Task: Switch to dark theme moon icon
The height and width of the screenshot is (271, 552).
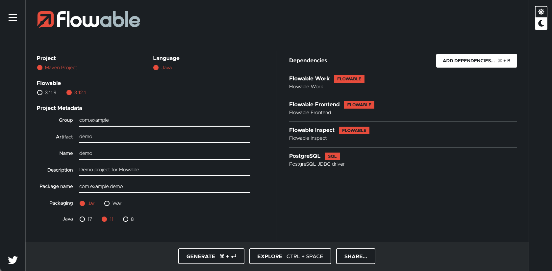Action: 541,23
